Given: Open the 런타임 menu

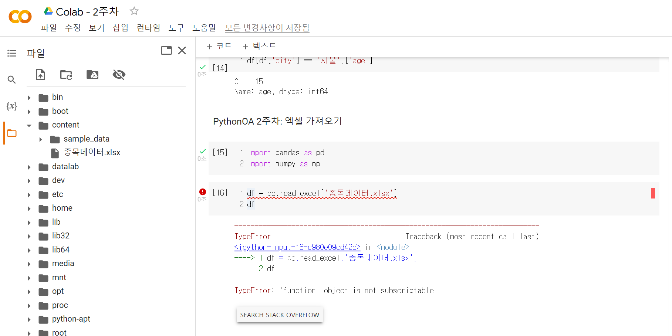Looking at the screenshot, I should click(148, 28).
